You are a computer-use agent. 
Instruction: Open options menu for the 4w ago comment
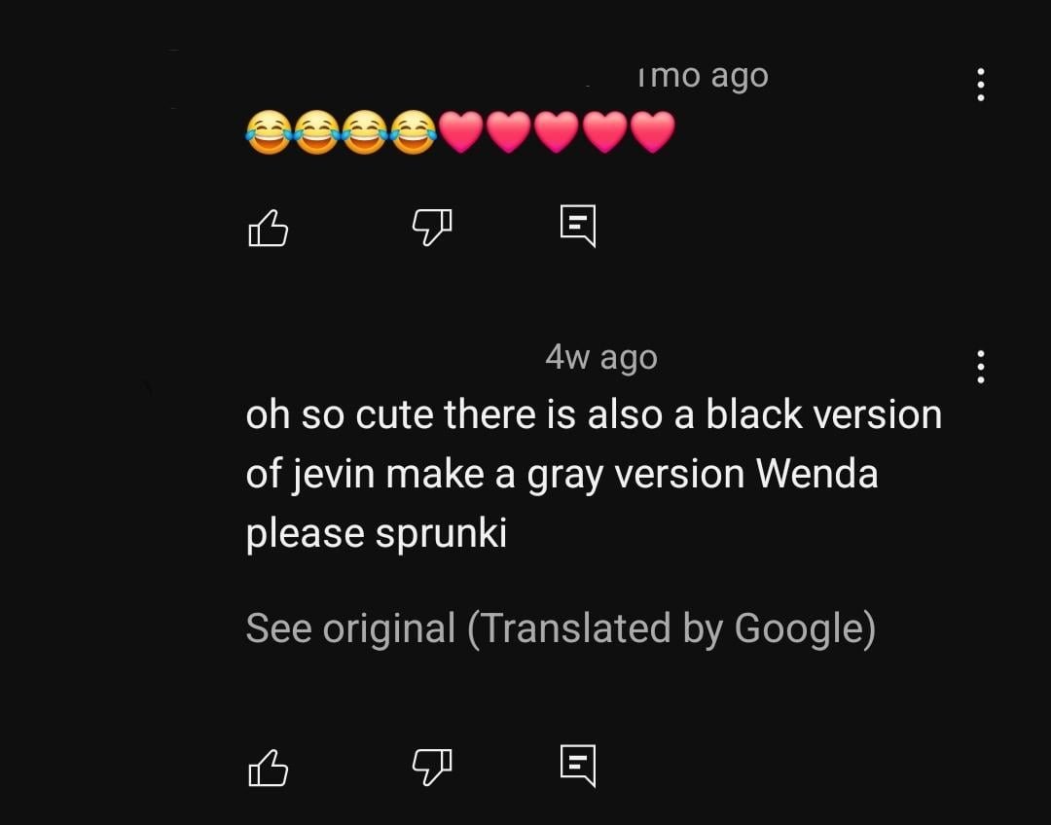981,367
